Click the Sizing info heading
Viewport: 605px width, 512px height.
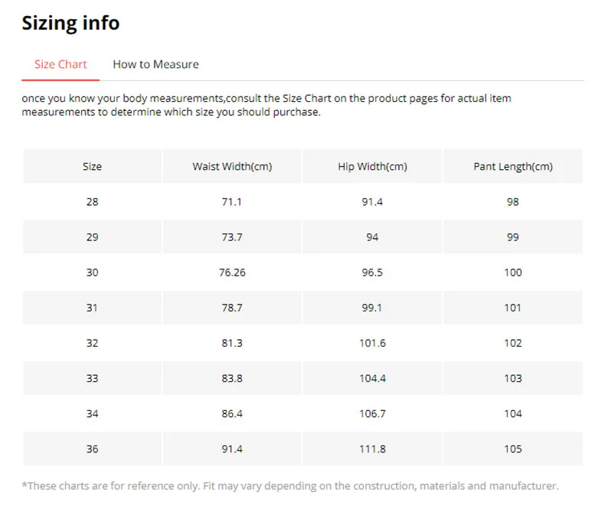coord(70,23)
